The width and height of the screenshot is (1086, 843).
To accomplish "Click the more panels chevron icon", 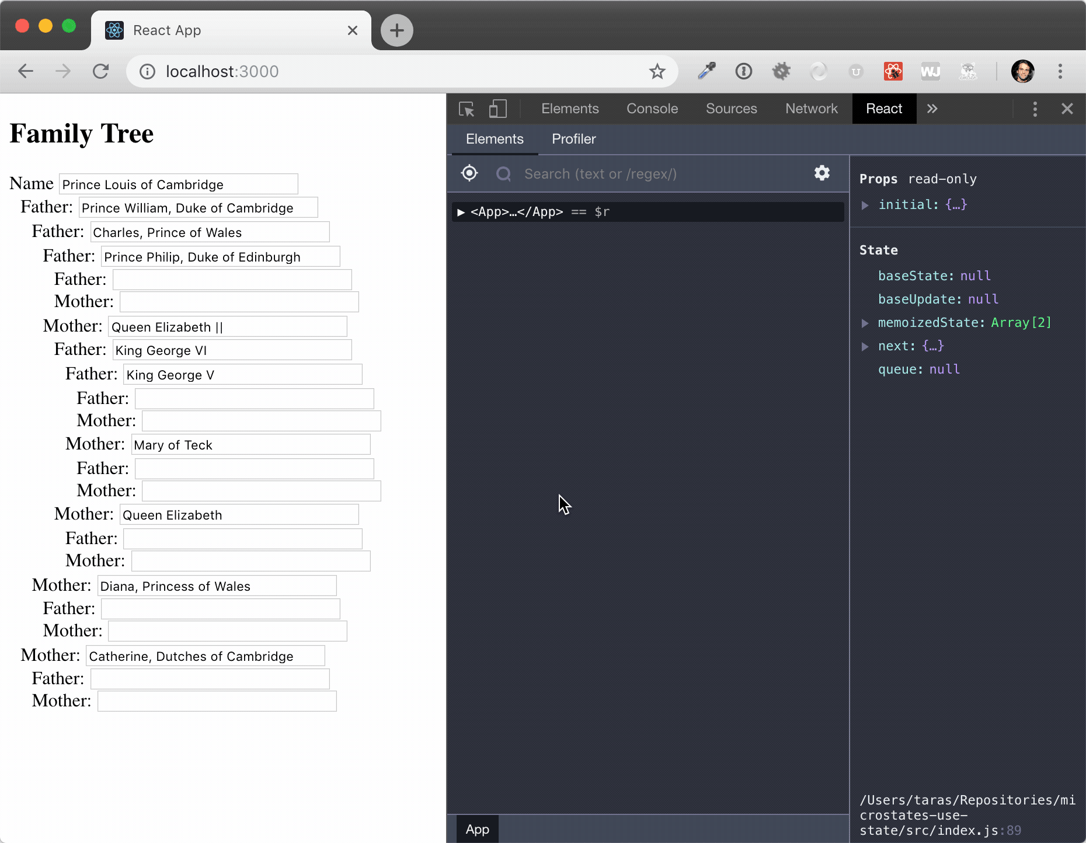I will tap(932, 109).
